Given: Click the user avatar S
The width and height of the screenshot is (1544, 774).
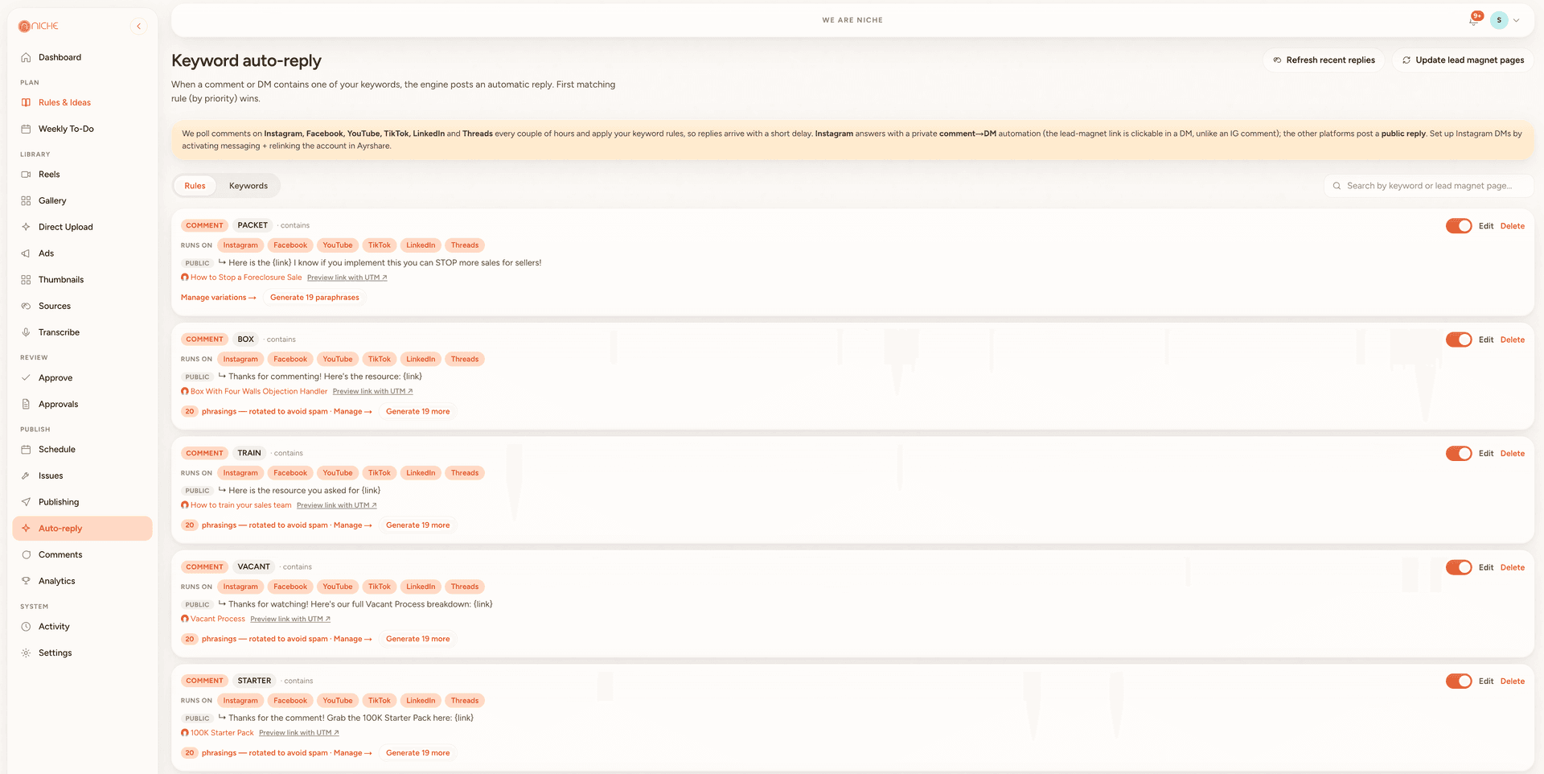Looking at the screenshot, I should click(x=1499, y=20).
